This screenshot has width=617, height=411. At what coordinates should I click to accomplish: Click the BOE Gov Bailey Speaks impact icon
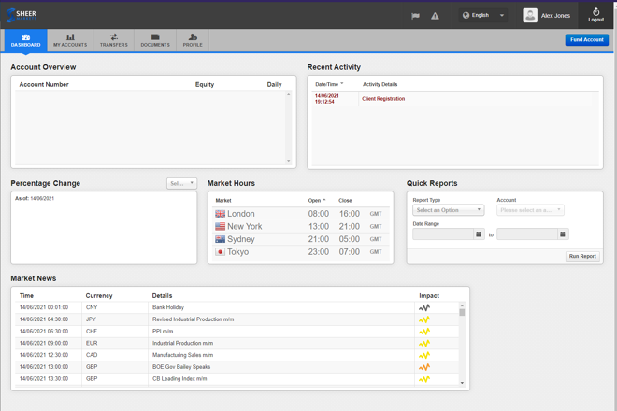pyautogui.click(x=424, y=367)
